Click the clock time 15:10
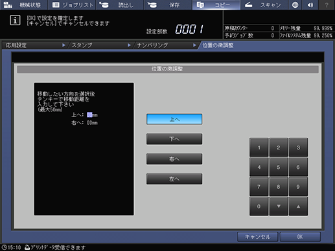 [14, 247]
